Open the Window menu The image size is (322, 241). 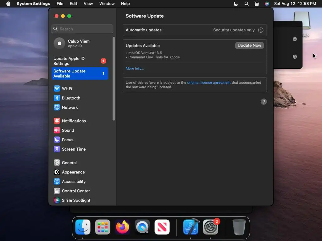[x=107, y=4]
